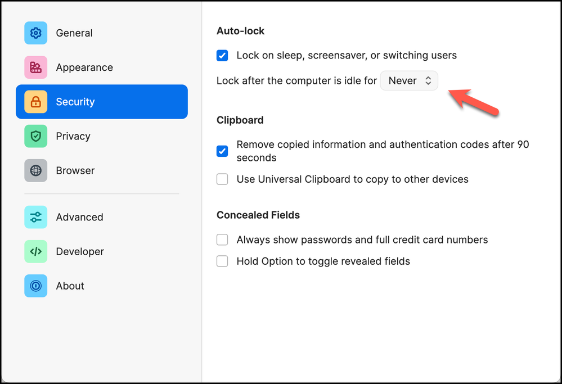Click the Advanced sliders icon

click(x=35, y=217)
